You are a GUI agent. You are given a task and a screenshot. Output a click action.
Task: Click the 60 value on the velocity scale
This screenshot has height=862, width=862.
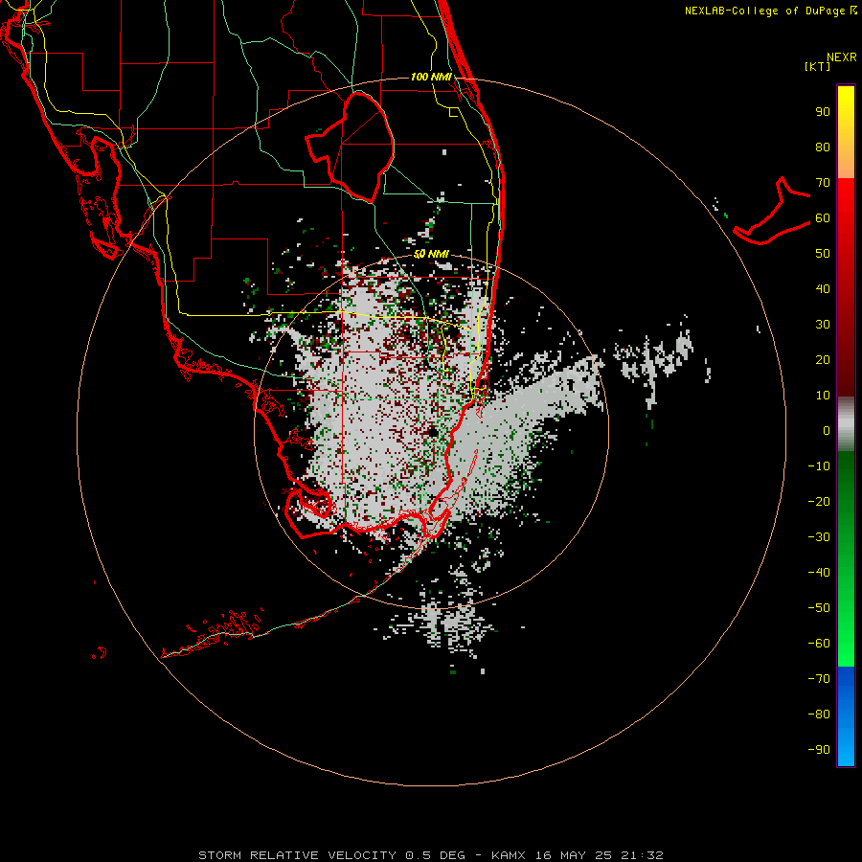pos(823,218)
